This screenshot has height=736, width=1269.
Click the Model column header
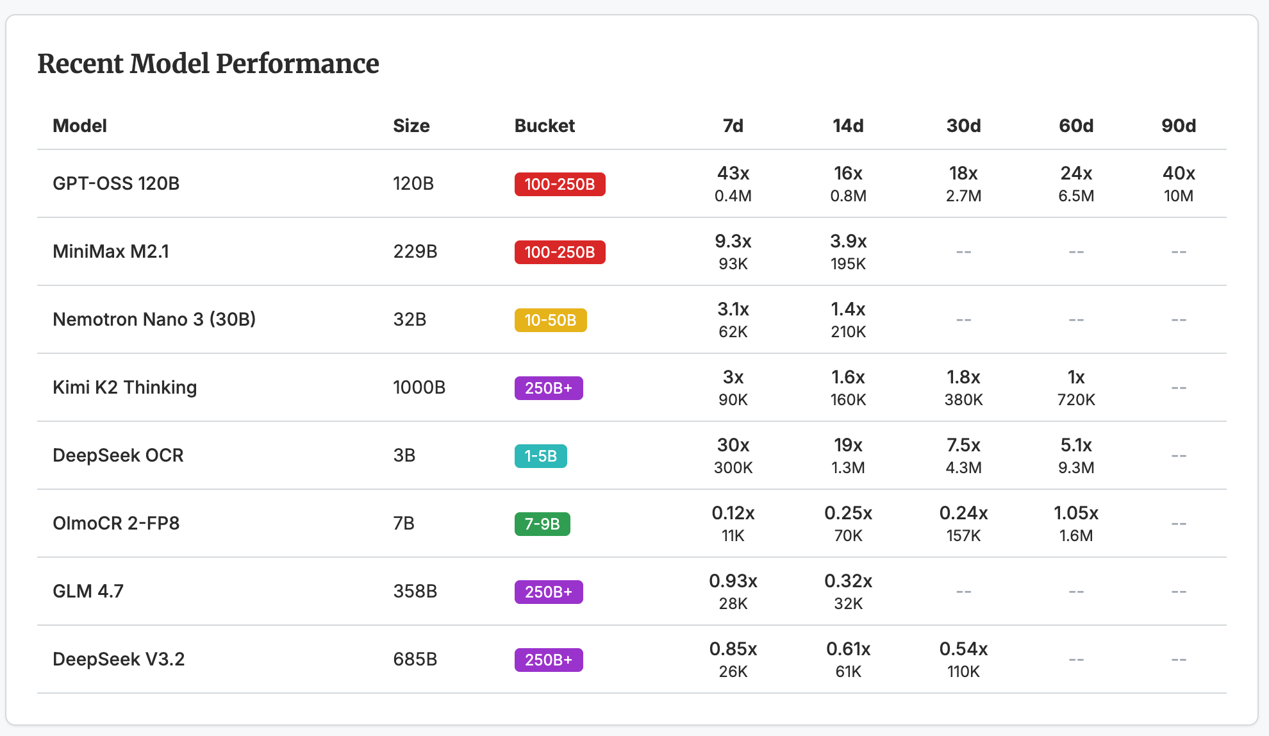(x=79, y=126)
